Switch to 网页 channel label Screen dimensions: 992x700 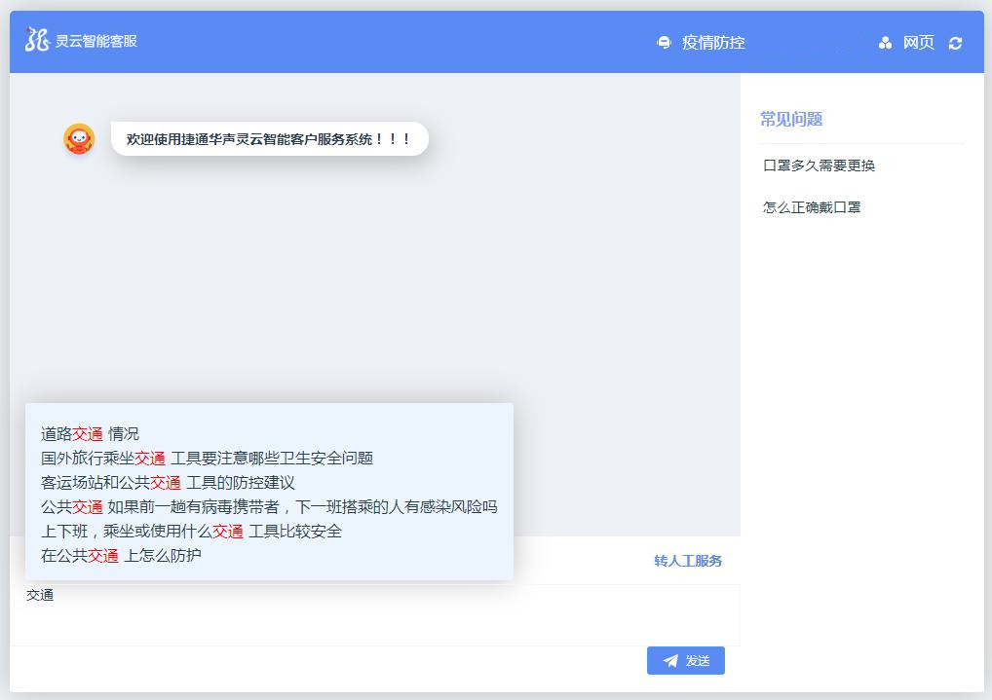918,43
